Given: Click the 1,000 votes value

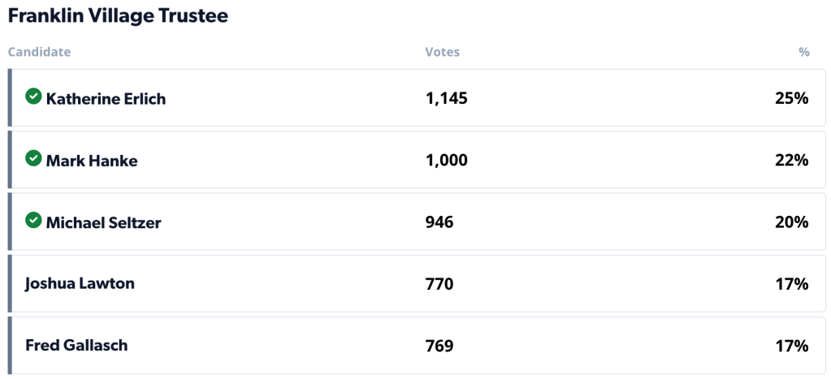Looking at the screenshot, I should pos(446,161).
